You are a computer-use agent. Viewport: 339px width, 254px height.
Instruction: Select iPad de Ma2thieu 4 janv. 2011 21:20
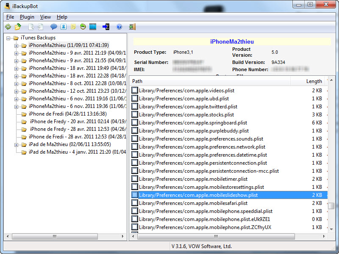pos(78,152)
